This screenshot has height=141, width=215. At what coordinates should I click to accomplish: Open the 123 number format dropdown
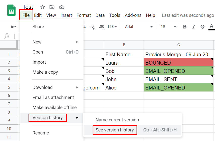[112, 27]
